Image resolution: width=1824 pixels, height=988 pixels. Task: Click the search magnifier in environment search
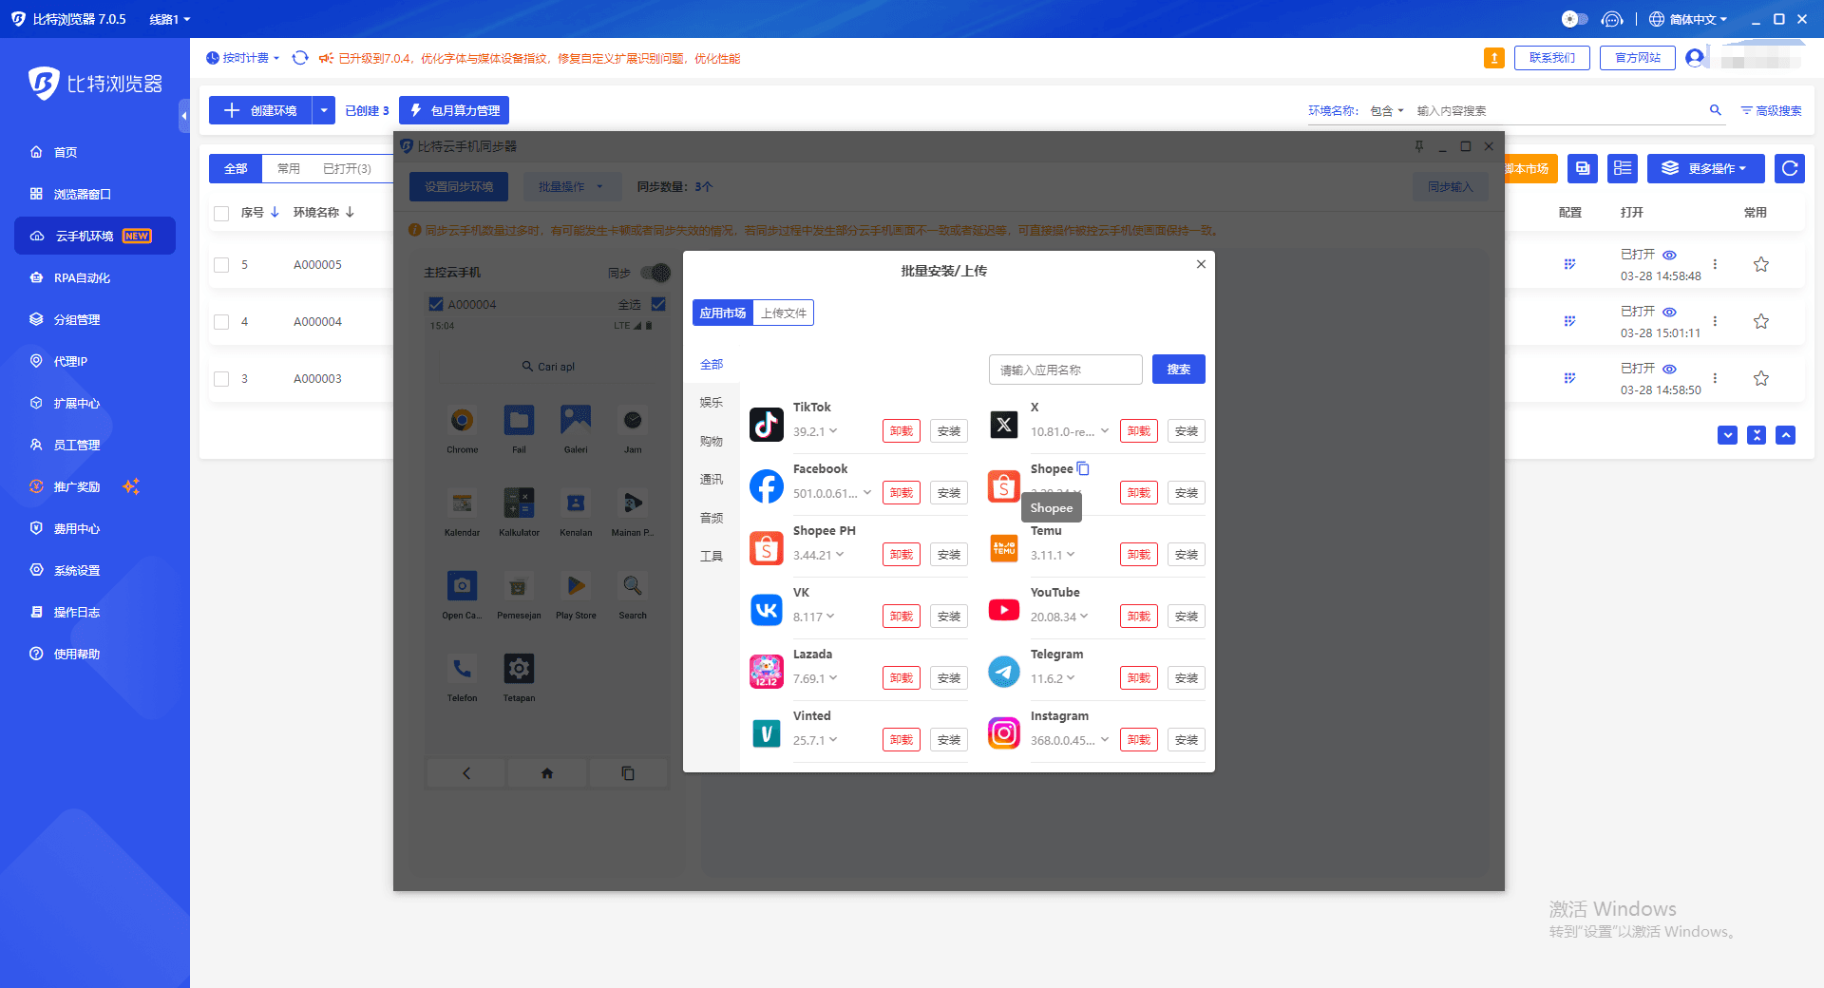(x=1716, y=110)
